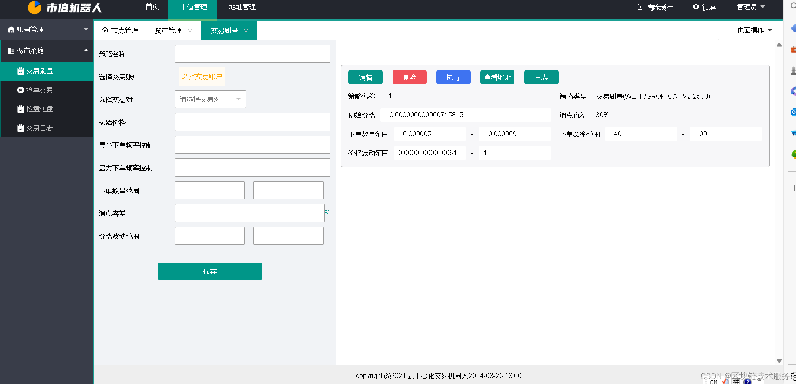Click the green 保存 button

210,271
